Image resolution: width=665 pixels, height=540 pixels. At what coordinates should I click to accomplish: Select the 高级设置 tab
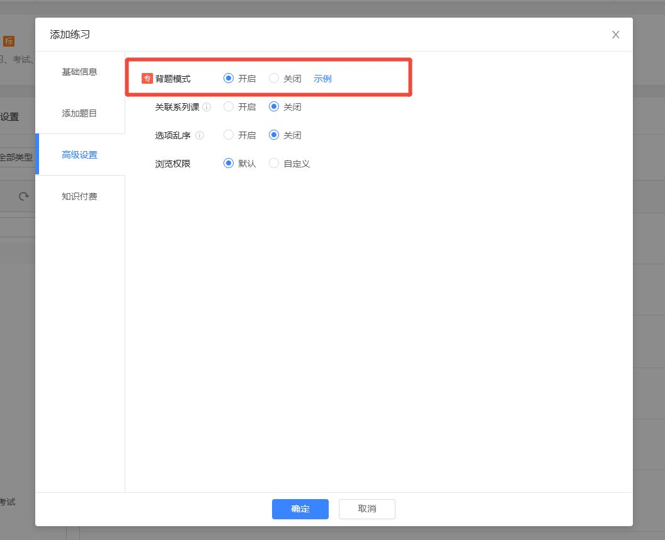click(79, 155)
